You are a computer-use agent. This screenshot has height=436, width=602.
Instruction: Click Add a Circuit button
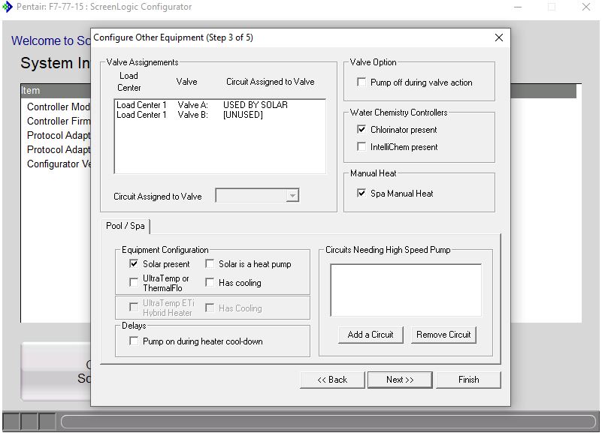[x=371, y=335]
